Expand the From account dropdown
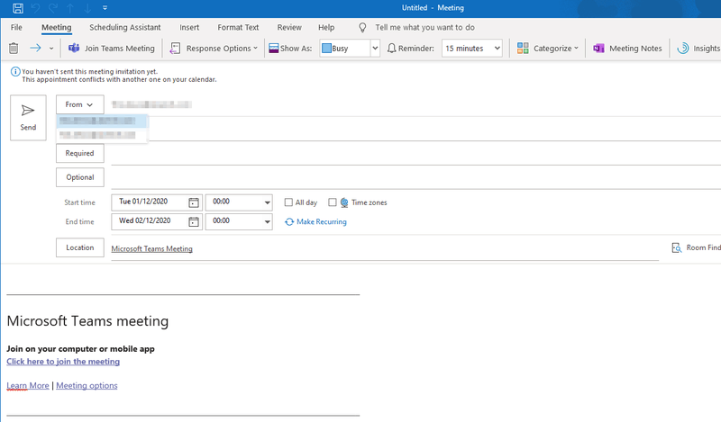Image resolution: width=721 pixels, height=422 pixels. pyautogui.click(x=80, y=104)
